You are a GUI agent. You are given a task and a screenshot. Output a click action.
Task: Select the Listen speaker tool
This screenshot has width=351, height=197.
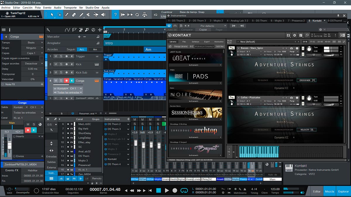104,15
